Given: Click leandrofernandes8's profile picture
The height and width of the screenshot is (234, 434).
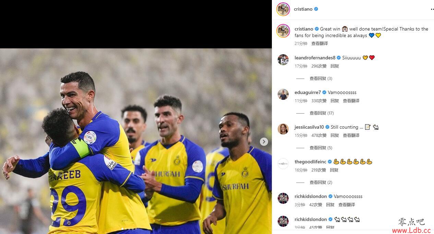Looking at the screenshot, I should click(283, 60).
